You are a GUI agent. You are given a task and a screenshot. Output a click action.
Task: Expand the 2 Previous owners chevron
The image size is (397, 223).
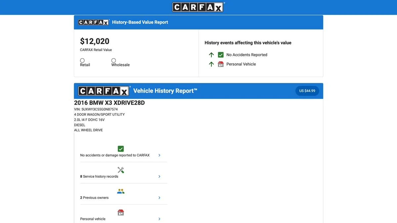(159, 198)
